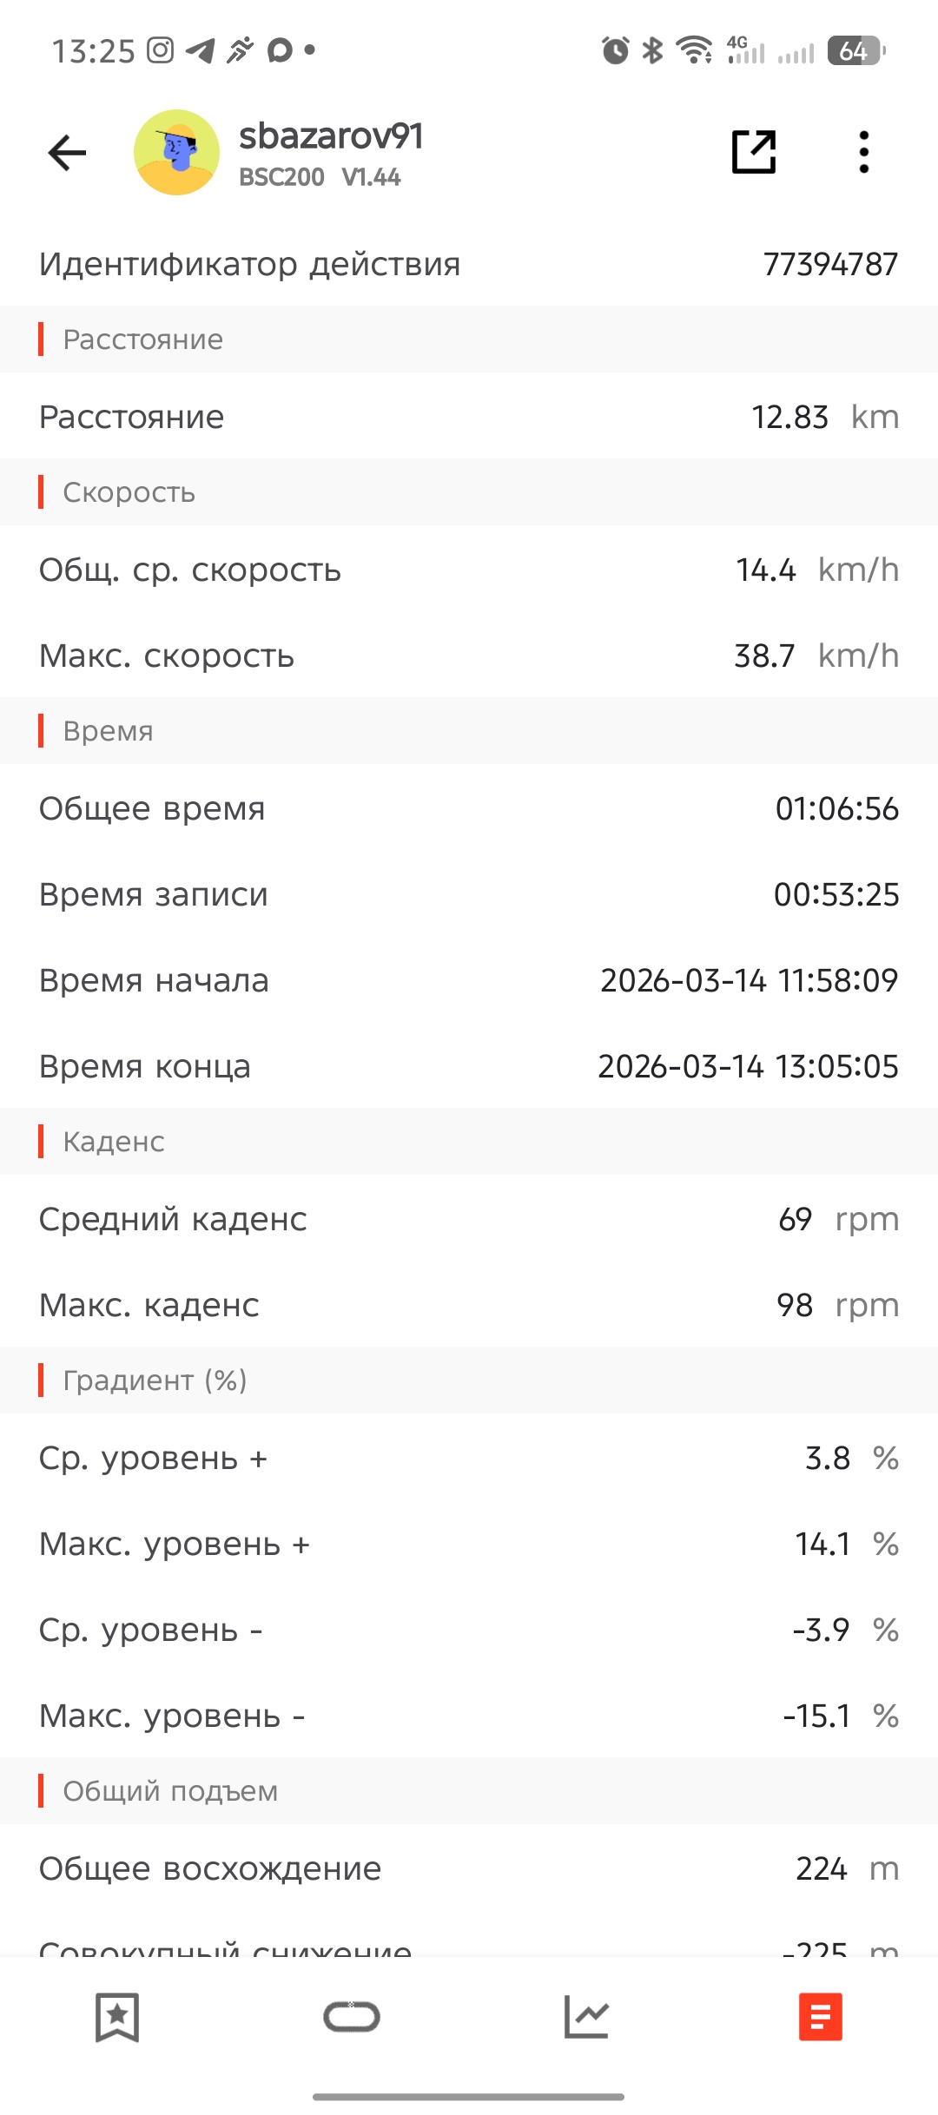The image size is (938, 2115).
Task: Open the sbazarov91 profile avatar
Action: pyautogui.click(x=176, y=153)
